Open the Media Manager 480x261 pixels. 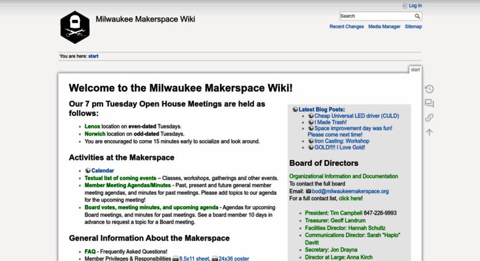tap(384, 27)
